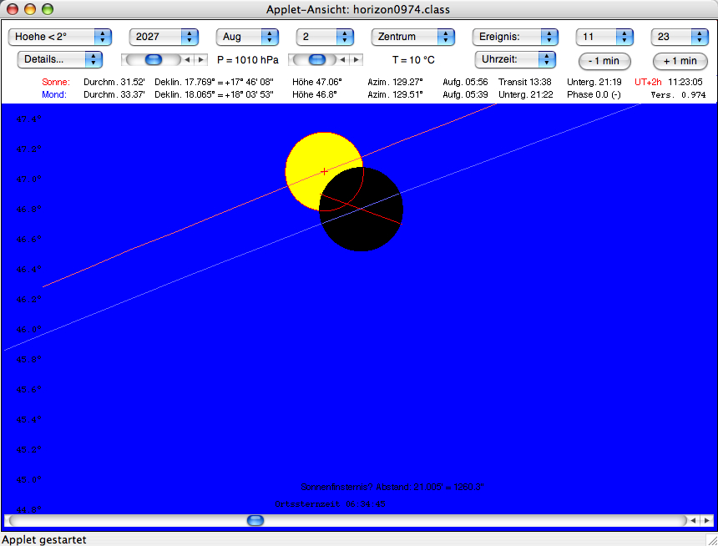Click the "Höhe 47.06°" sun value
718x546 pixels.
pyautogui.click(x=317, y=82)
